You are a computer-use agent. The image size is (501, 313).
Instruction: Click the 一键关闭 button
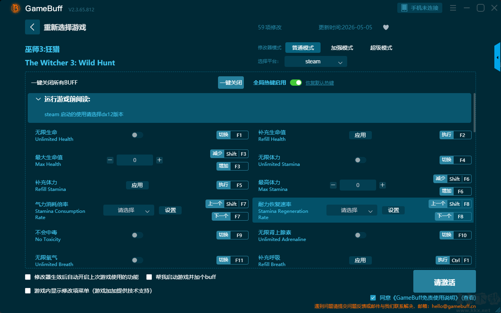click(231, 83)
